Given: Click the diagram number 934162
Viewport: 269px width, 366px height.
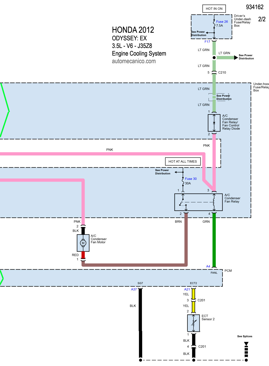Looking at the screenshot, I should point(255,7).
